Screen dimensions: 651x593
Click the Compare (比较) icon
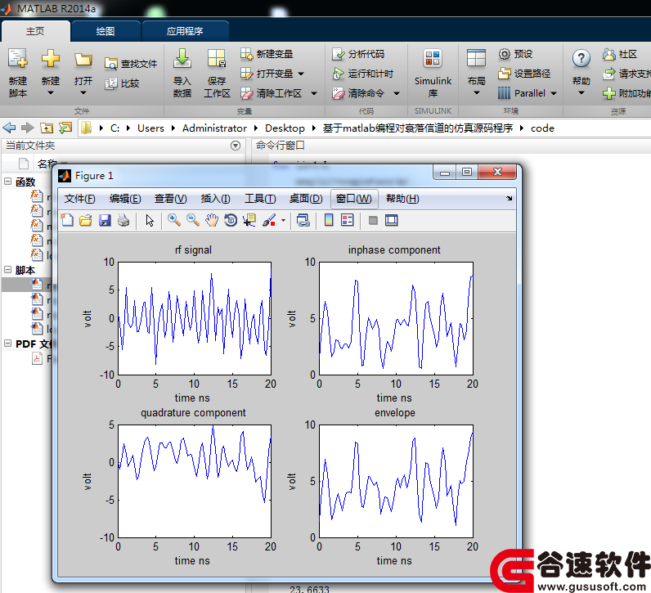[111, 83]
